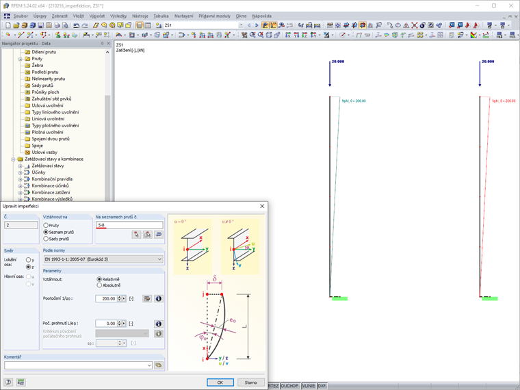This screenshot has height=390, width=520.
Task: Click the comment text input field
Action: click(75, 365)
